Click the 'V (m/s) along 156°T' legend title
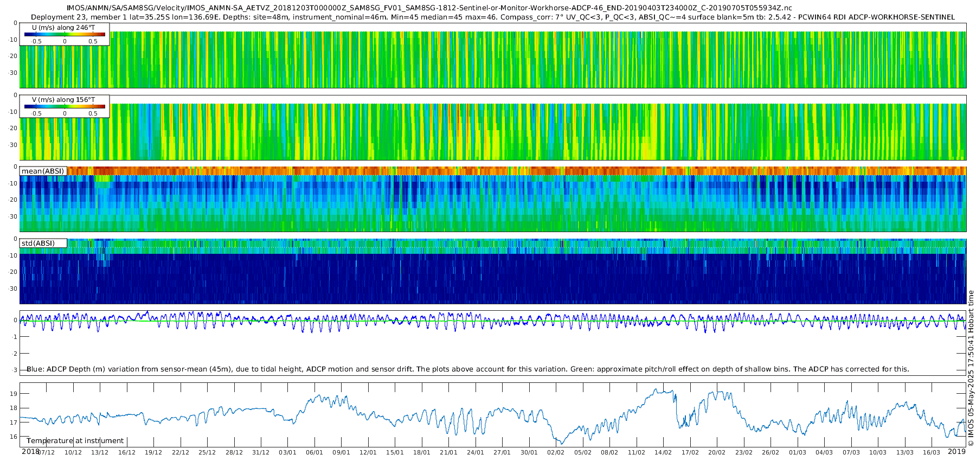Screen dimensions: 976x461 coord(63,100)
